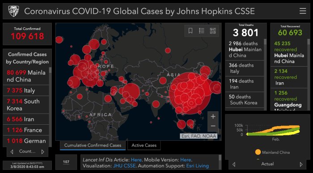Screen dimensions: 313x173
Task: Click the large red circle over China
Action: [190, 93]
